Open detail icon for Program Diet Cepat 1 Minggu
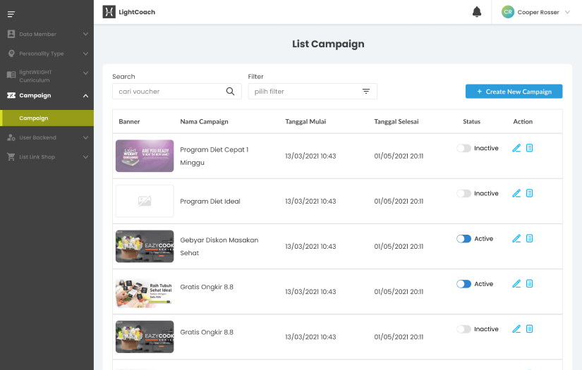Screen dimensions: 582x370 point(529,148)
